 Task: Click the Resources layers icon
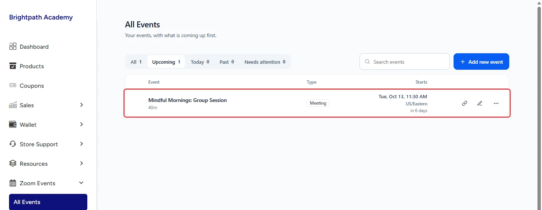[13, 163]
